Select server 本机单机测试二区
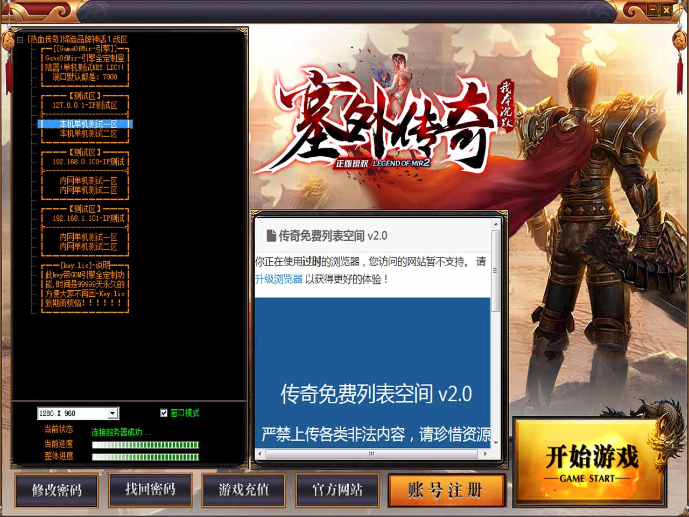689x517 pixels. click(88, 134)
